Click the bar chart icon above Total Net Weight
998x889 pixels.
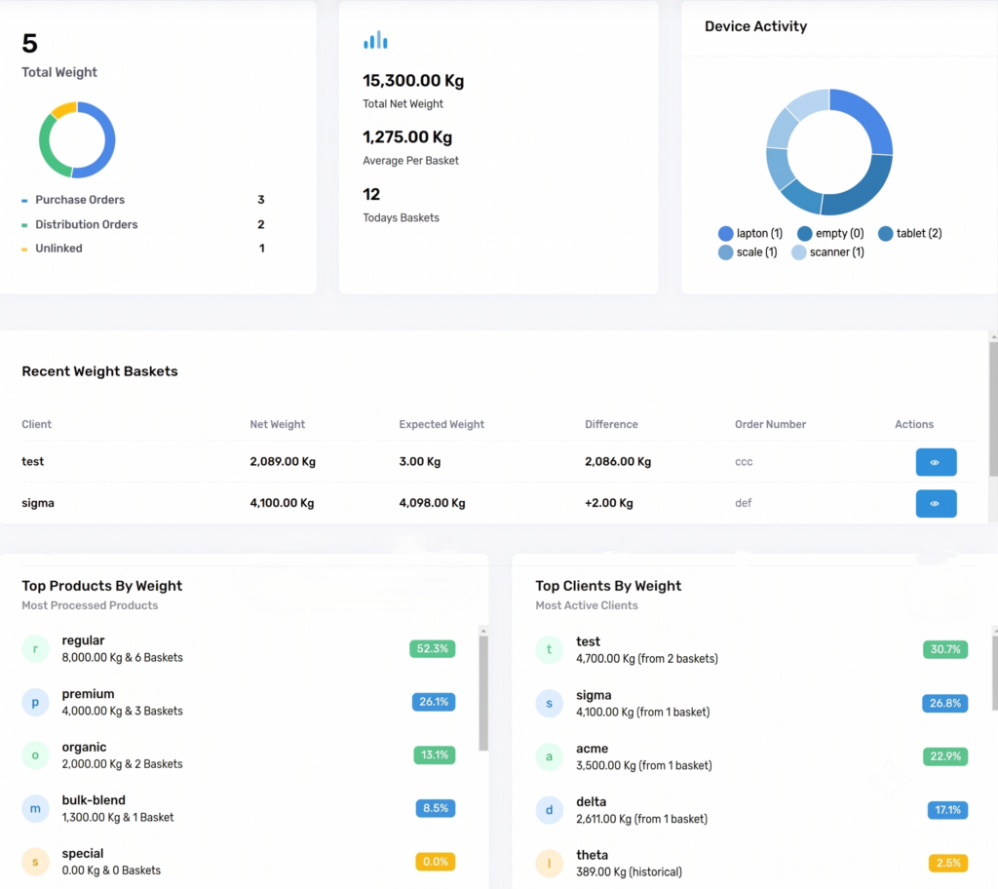click(x=375, y=40)
